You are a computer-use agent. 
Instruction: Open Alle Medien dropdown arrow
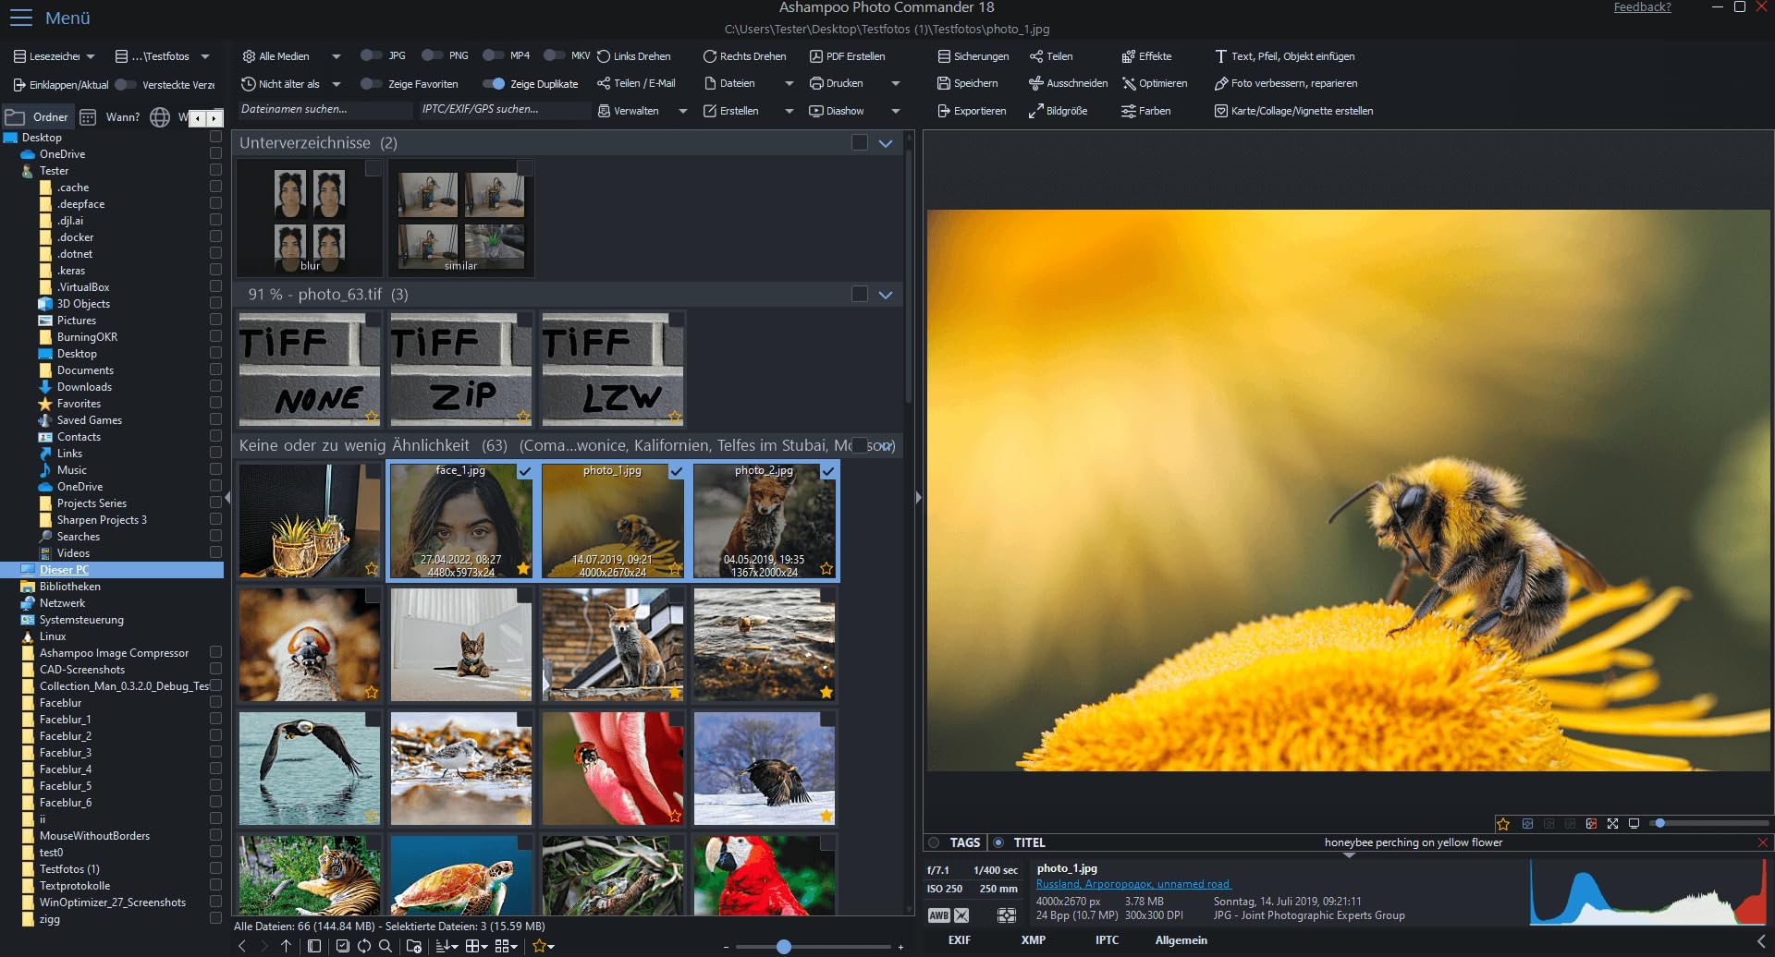tap(336, 56)
